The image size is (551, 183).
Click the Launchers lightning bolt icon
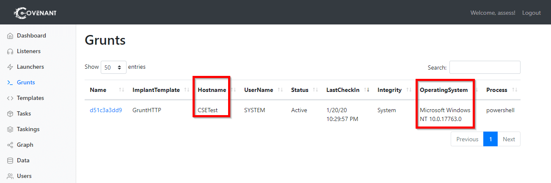point(11,67)
